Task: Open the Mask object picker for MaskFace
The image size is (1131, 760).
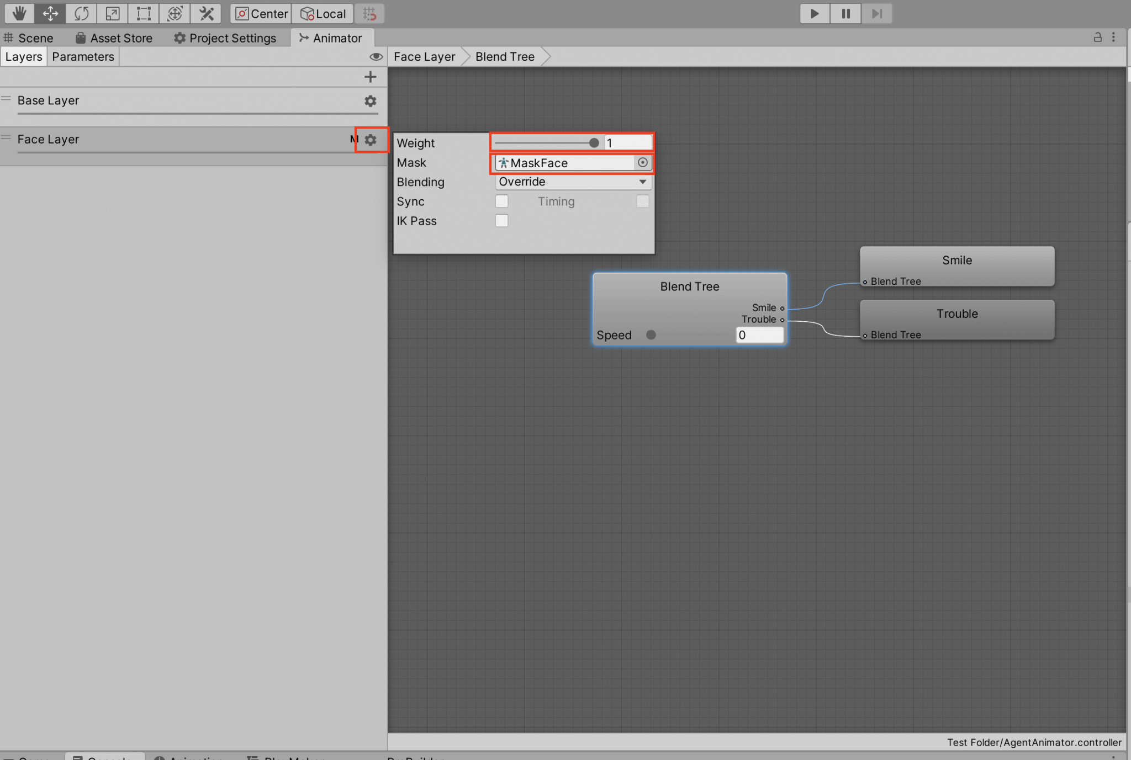Action: click(642, 162)
